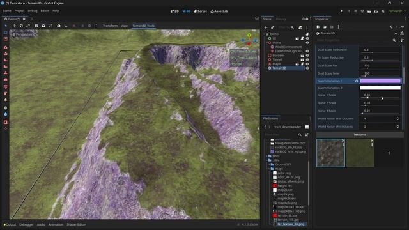Screen dimensions: 409x230
Task: Click the Terrain3D Raise height tool
Action: 6,47
